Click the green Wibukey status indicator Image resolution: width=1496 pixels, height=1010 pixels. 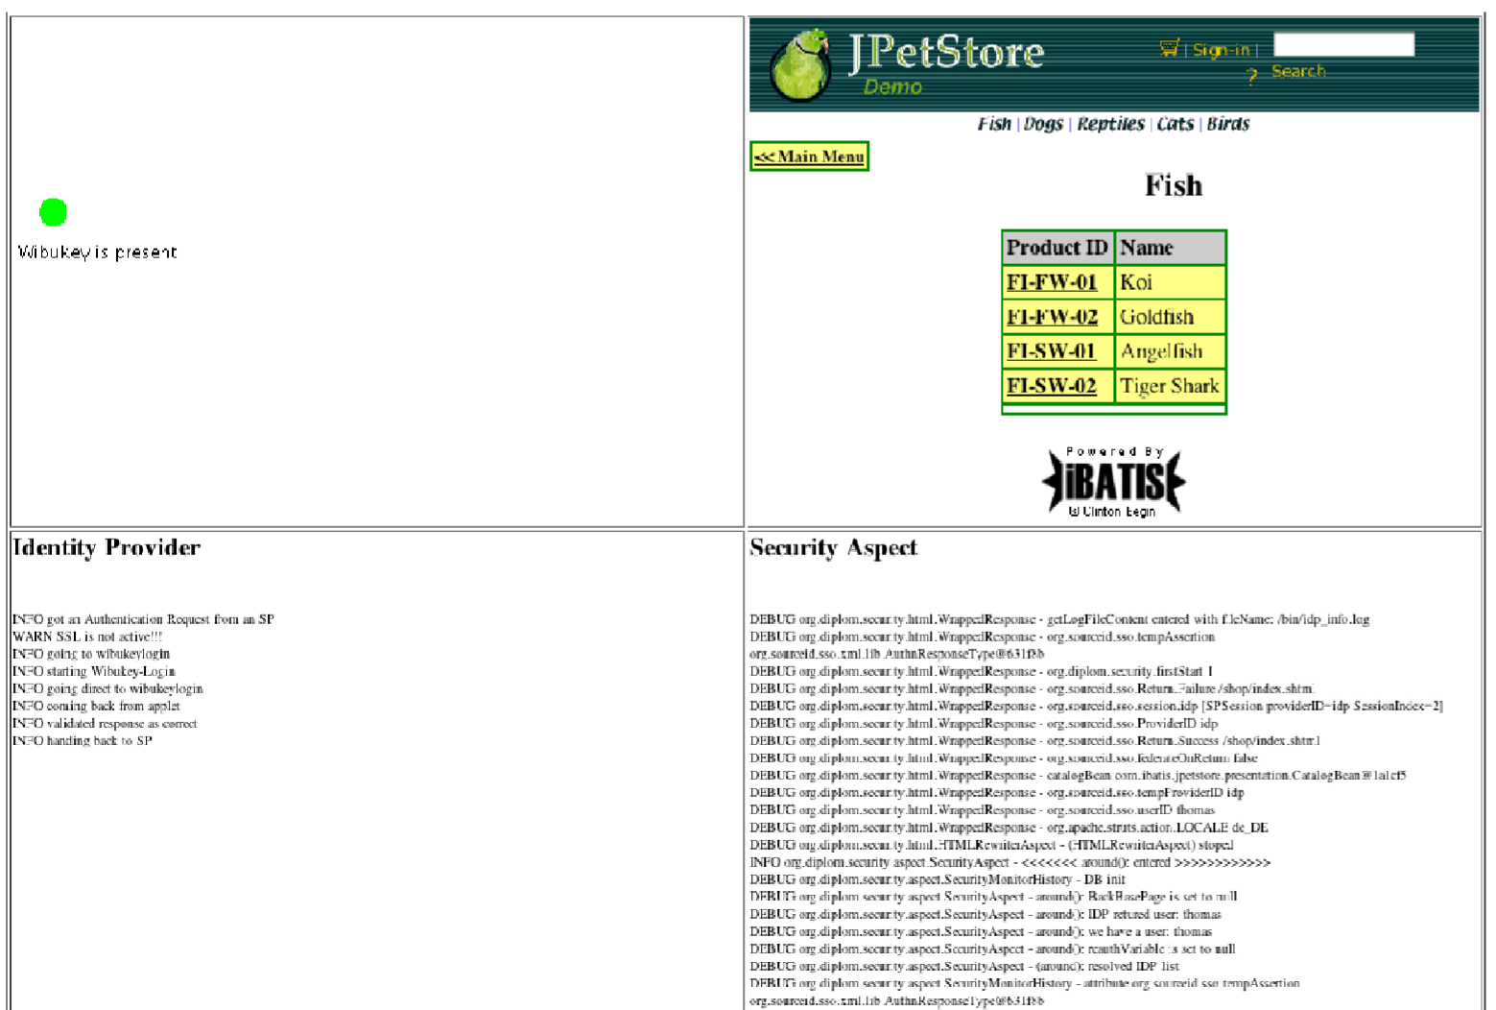(x=53, y=212)
